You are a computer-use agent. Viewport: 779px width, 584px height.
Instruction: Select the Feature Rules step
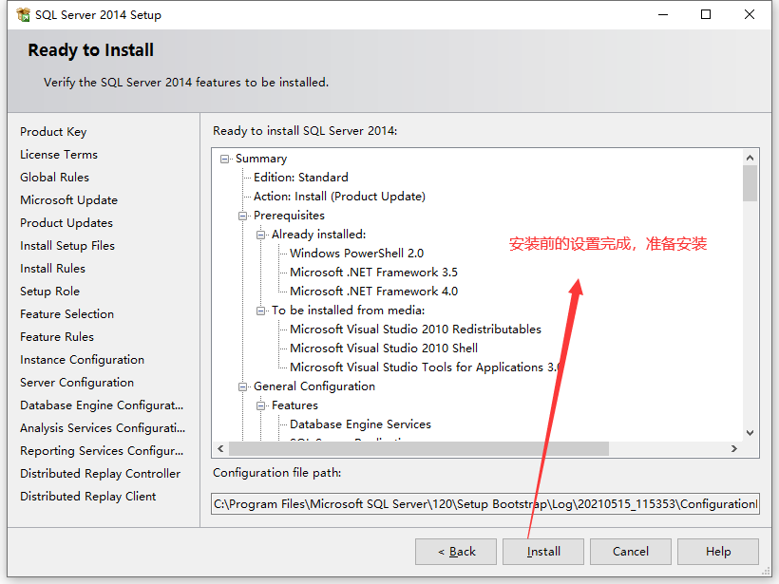coord(57,337)
